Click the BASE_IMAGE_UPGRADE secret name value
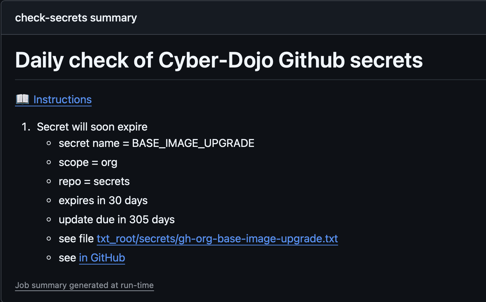This screenshot has height=302, width=486. pos(193,143)
